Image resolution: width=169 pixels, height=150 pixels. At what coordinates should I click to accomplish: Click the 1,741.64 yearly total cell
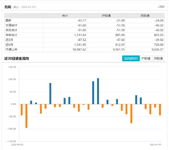[80, 35]
